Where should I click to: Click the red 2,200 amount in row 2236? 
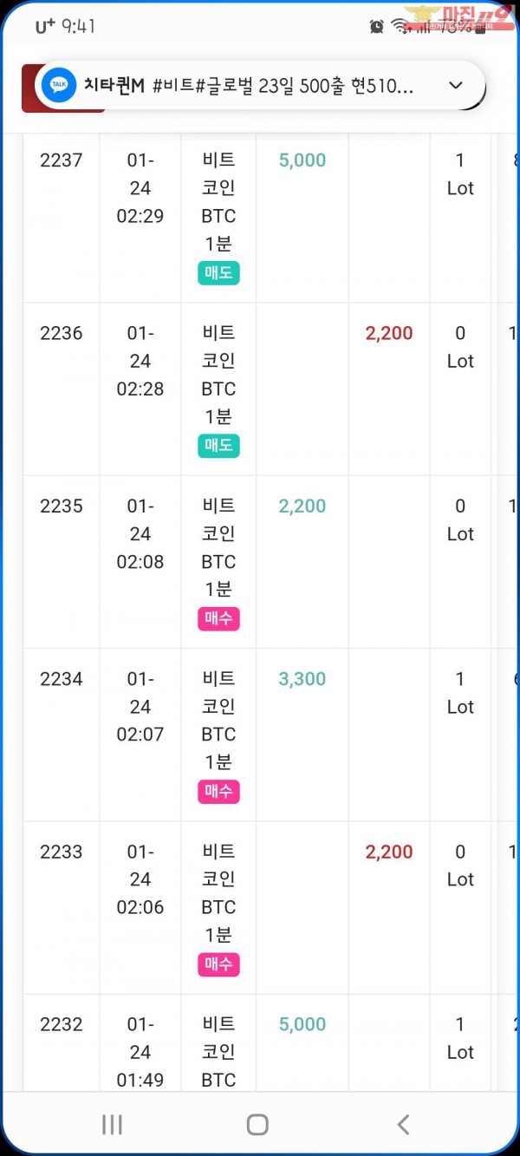click(389, 333)
